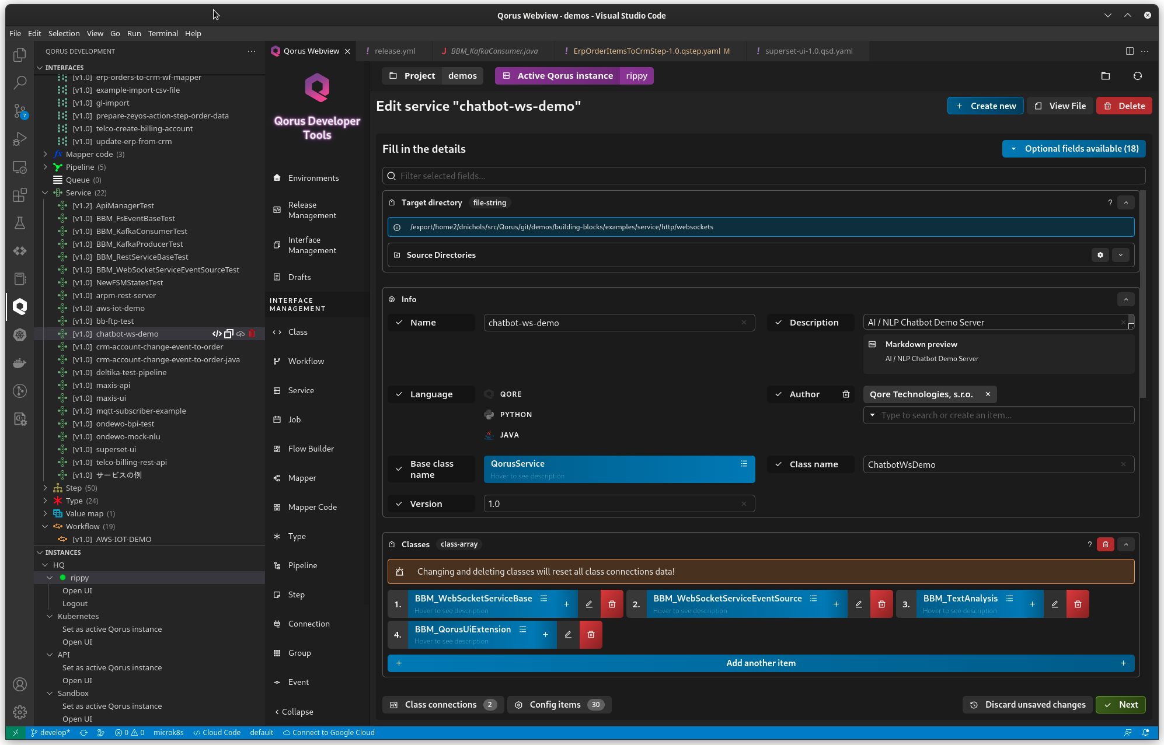Click Discard unsaved changes

click(1027, 705)
